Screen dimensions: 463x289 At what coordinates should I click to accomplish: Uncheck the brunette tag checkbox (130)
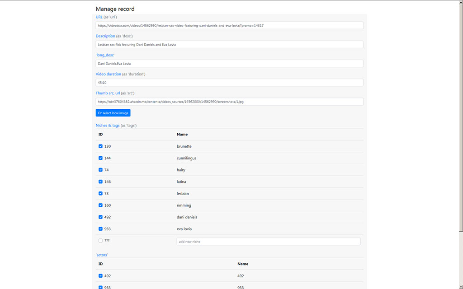(x=100, y=146)
